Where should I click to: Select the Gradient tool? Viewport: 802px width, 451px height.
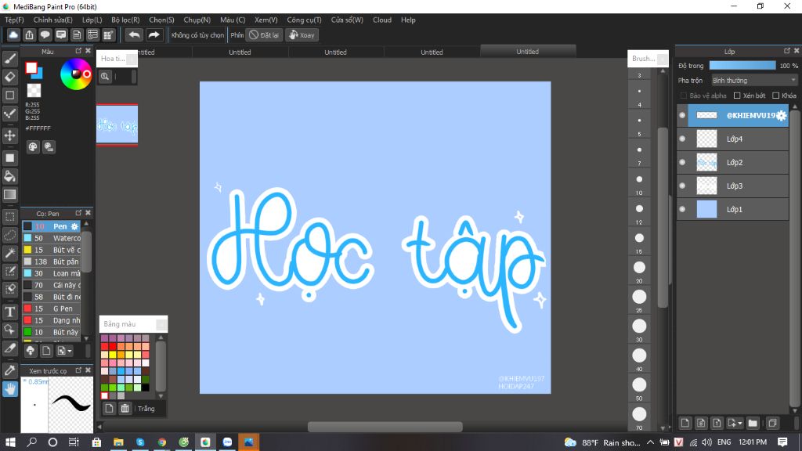click(9, 194)
